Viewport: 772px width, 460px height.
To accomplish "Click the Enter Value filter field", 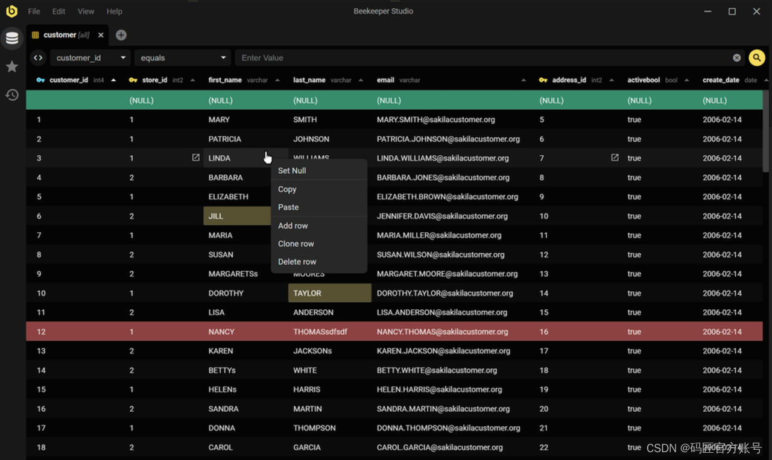I will point(482,58).
